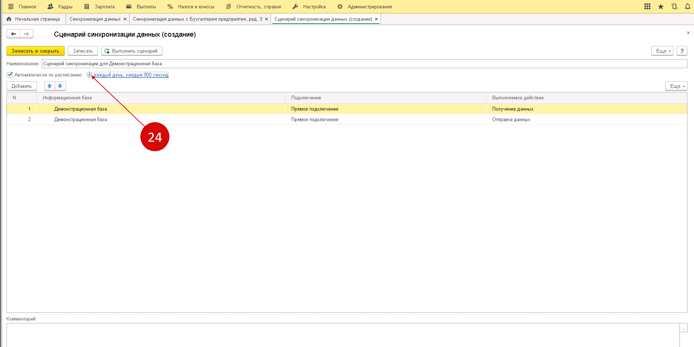Open schedule link 'каждый день; каждые 900 секунд'
The height and width of the screenshot is (347, 694).
pos(131,75)
